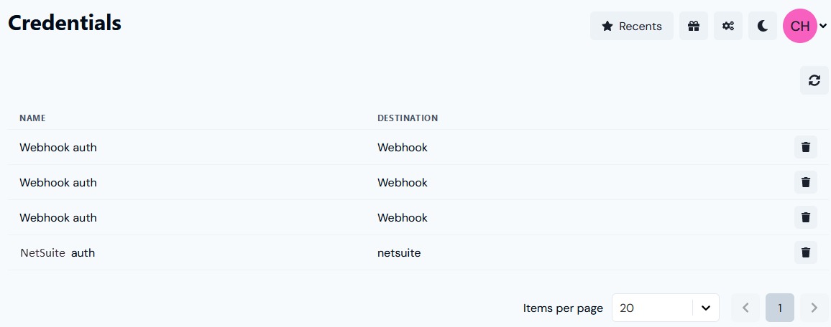Expand the chevron beside the CH avatar
The image size is (831, 327).
point(824,26)
